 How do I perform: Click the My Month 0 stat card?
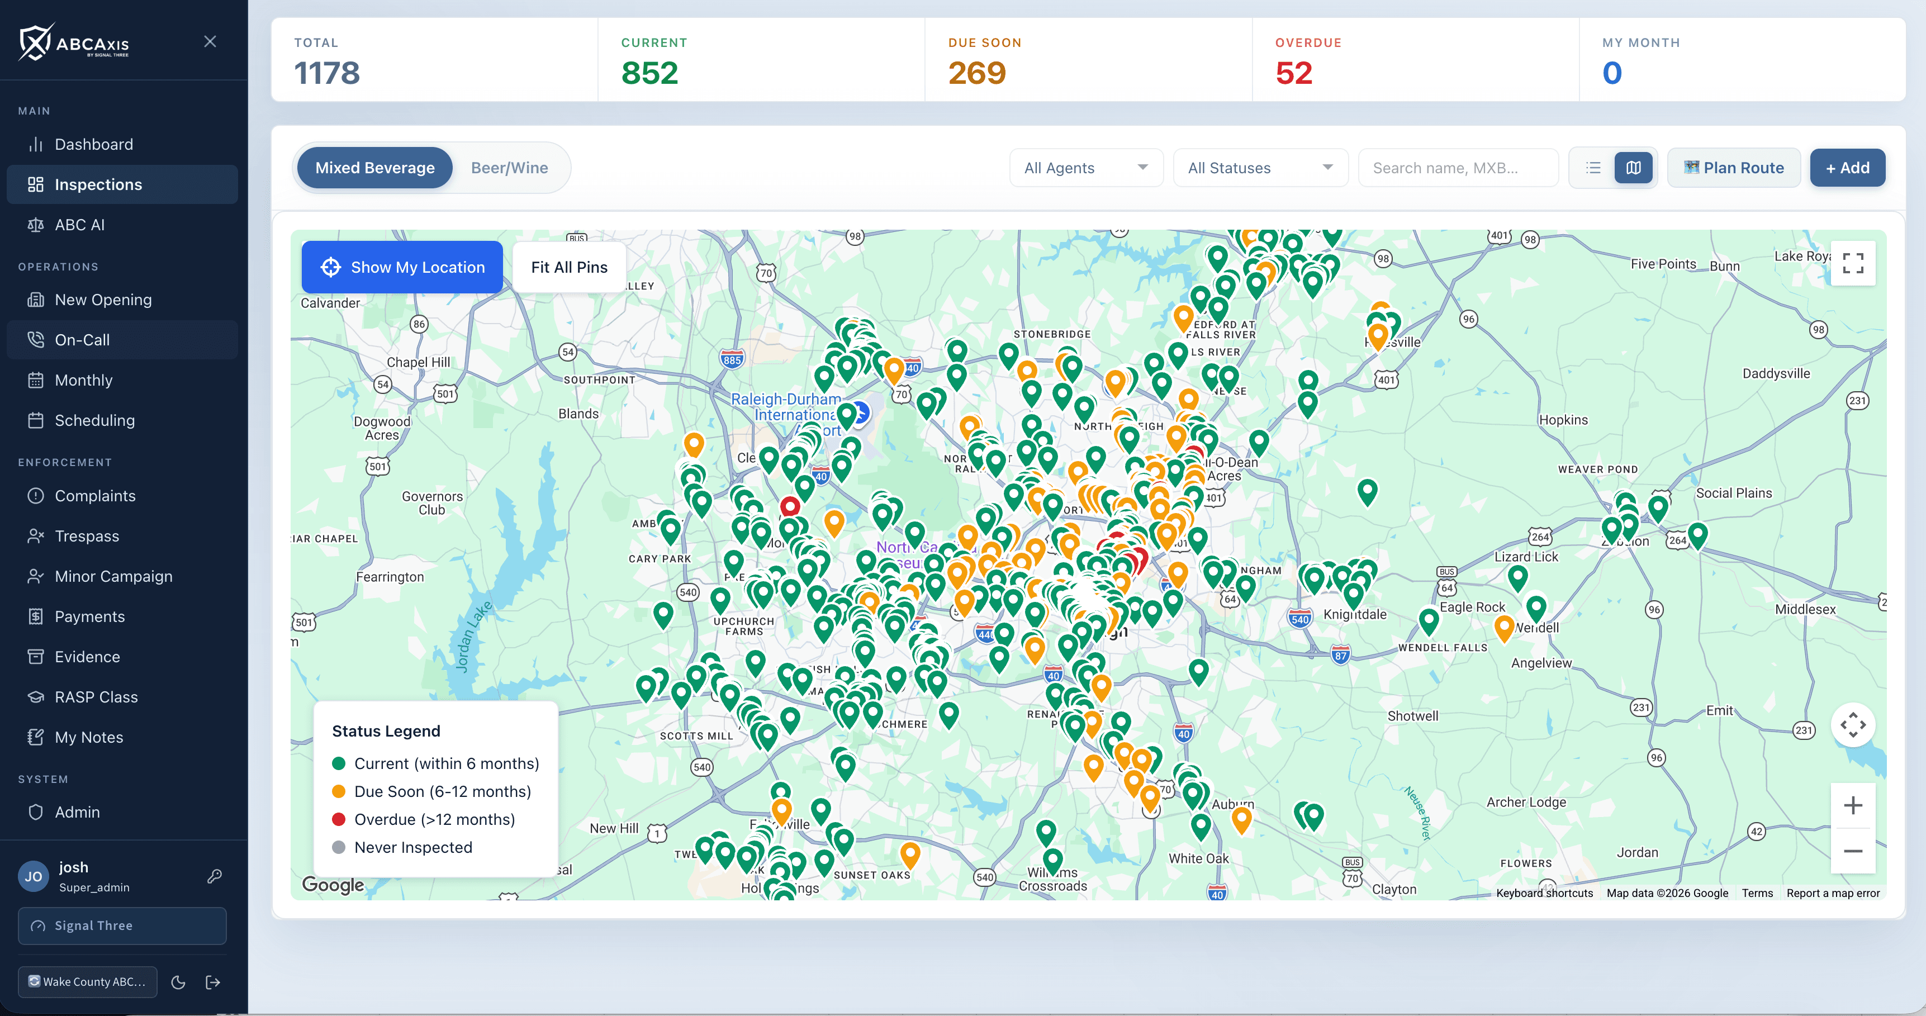1742,60
